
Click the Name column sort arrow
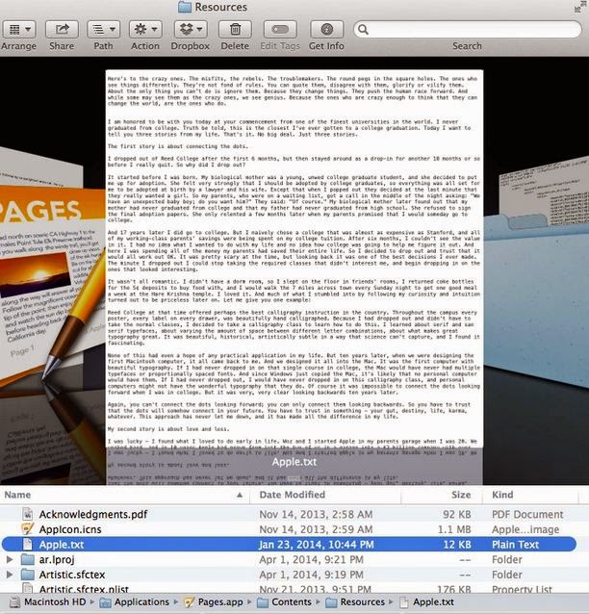pos(240,495)
